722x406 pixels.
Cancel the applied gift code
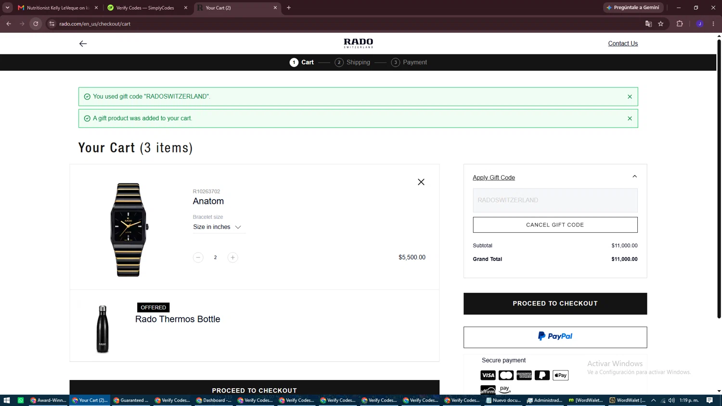[555, 225]
